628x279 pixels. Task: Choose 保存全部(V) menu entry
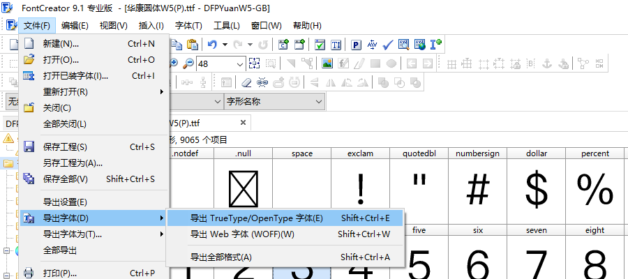[94, 179]
